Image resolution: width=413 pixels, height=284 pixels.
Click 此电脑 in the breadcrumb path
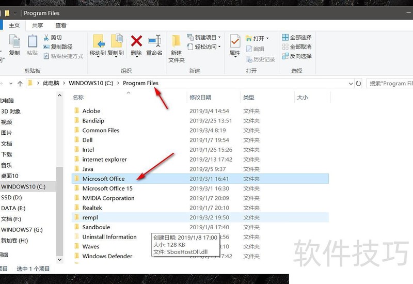click(x=51, y=83)
